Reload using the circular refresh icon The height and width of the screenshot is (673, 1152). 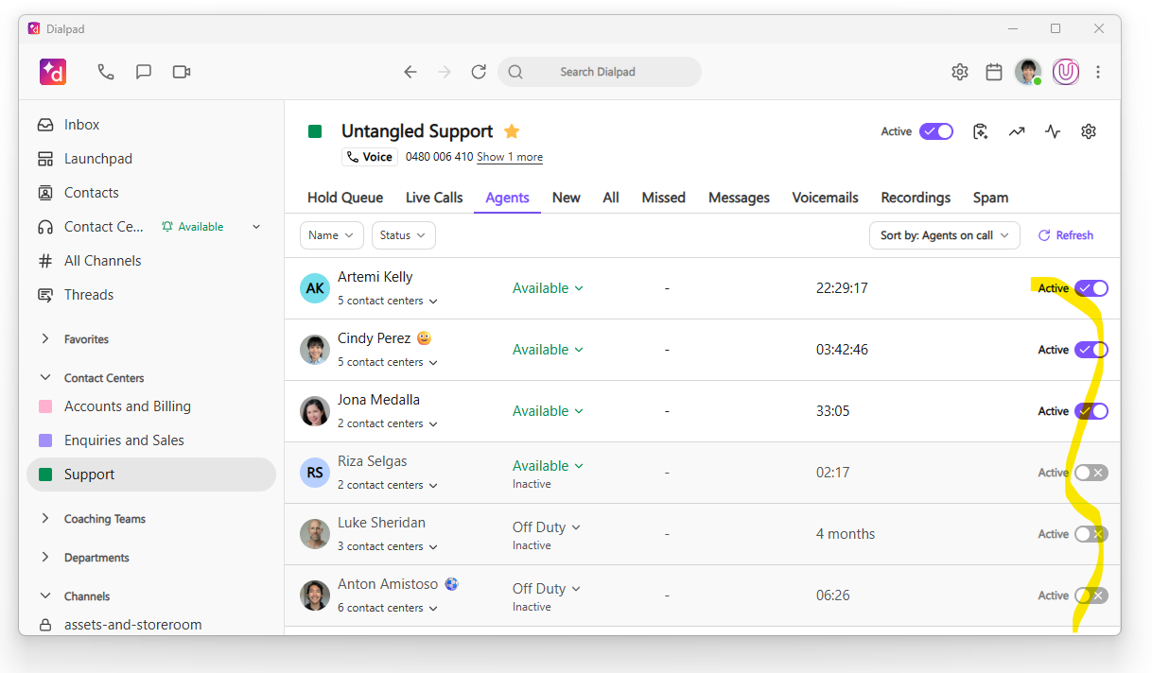tap(479, 72)
